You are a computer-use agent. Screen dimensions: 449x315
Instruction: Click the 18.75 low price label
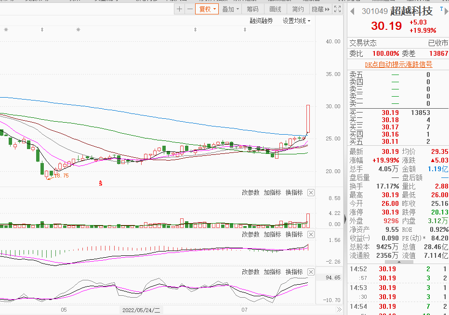coord(62,176)
